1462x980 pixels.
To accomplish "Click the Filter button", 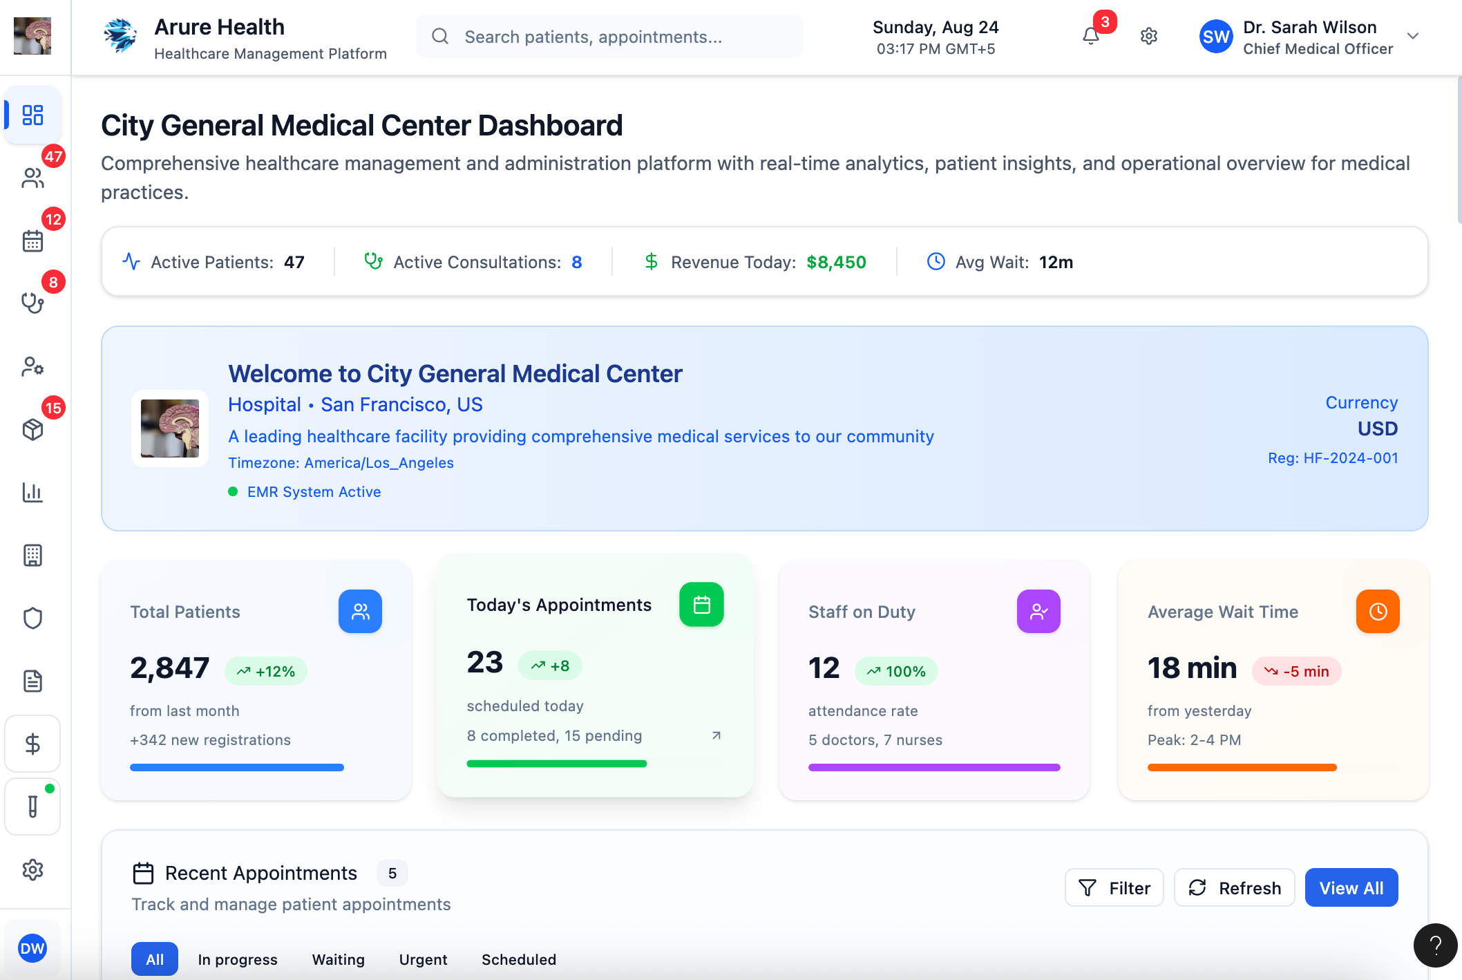I will pyautogui.click(x=1114, y=887).
